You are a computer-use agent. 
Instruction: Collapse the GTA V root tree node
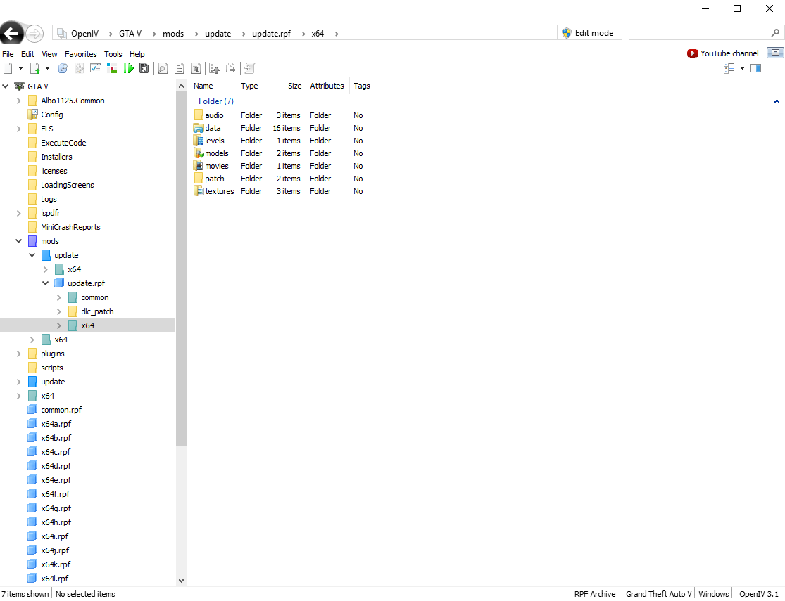(6, 86)
